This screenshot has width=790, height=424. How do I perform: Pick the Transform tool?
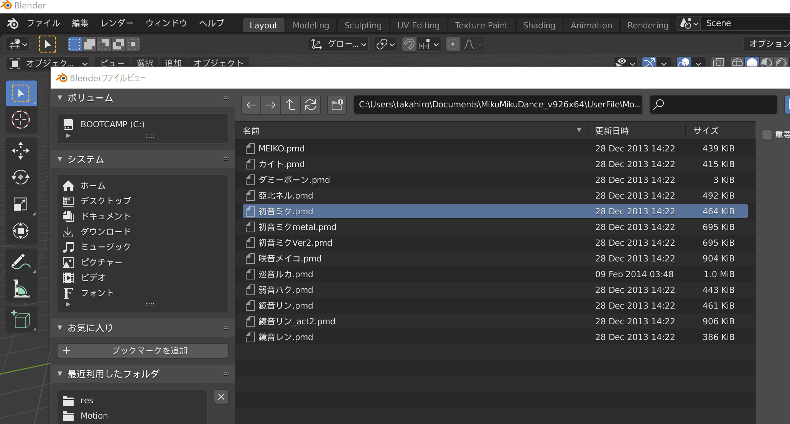(21, 231)
